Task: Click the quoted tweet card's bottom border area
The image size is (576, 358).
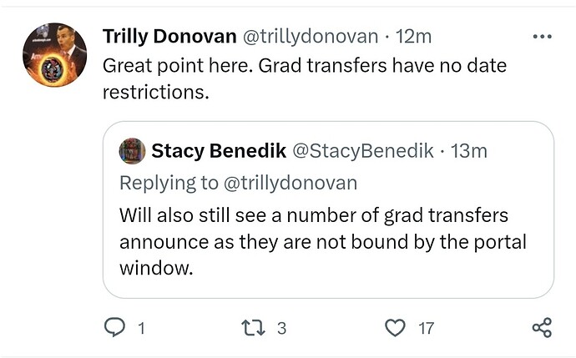Action: pyautogui.click(x=328, y=296)
